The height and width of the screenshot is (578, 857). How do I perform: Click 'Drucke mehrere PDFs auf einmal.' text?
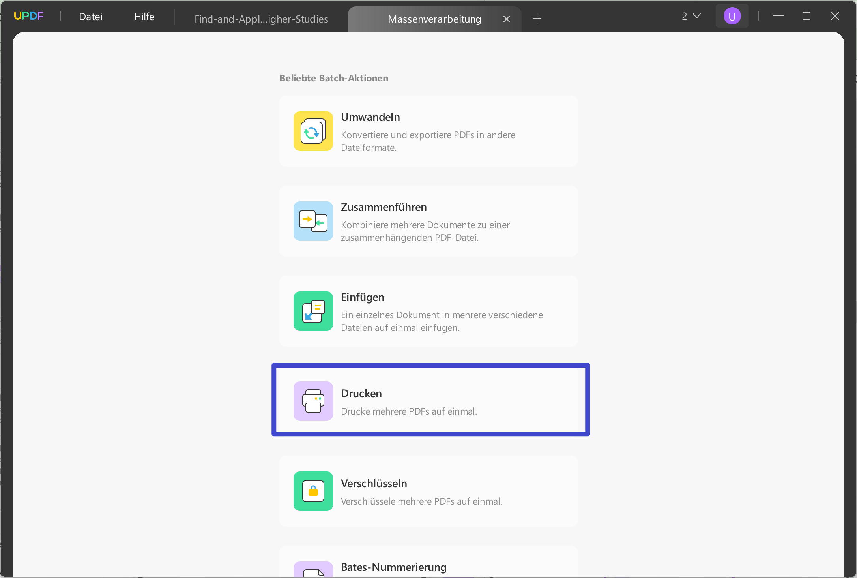coord(409,411)
